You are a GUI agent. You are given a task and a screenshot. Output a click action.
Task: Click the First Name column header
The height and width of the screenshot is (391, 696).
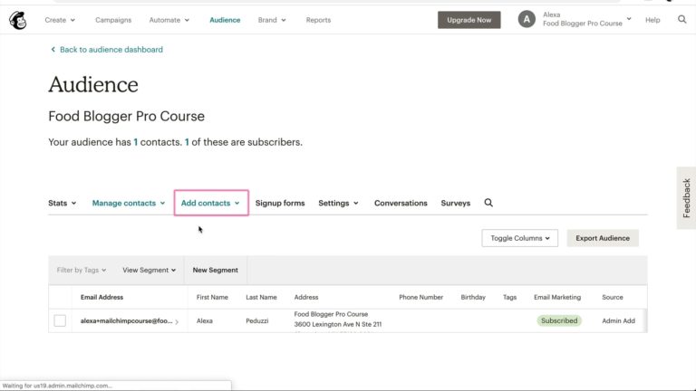click(212, 297)
